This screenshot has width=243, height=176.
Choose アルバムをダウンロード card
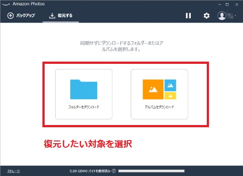click(x=159, y=94)
